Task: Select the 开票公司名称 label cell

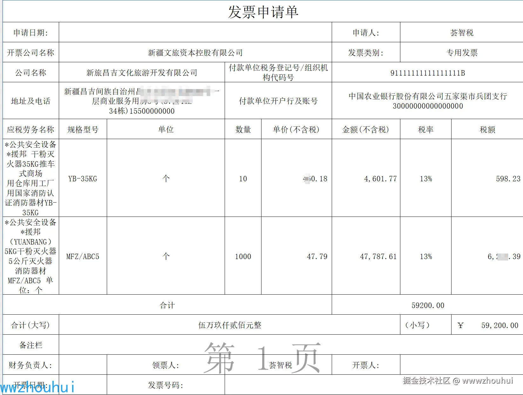Action: coord(31,52)
